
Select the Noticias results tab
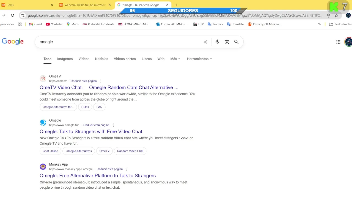point(101,59)
